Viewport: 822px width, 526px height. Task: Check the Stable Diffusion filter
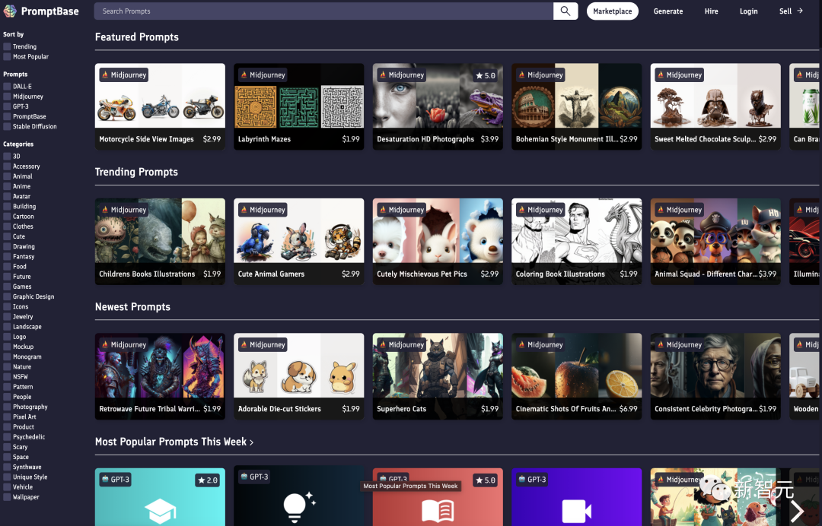[7, 127]
